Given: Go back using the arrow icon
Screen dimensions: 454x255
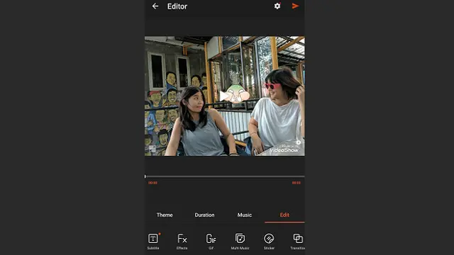Looking at the screenshot, I should click(x=155, y=6).
